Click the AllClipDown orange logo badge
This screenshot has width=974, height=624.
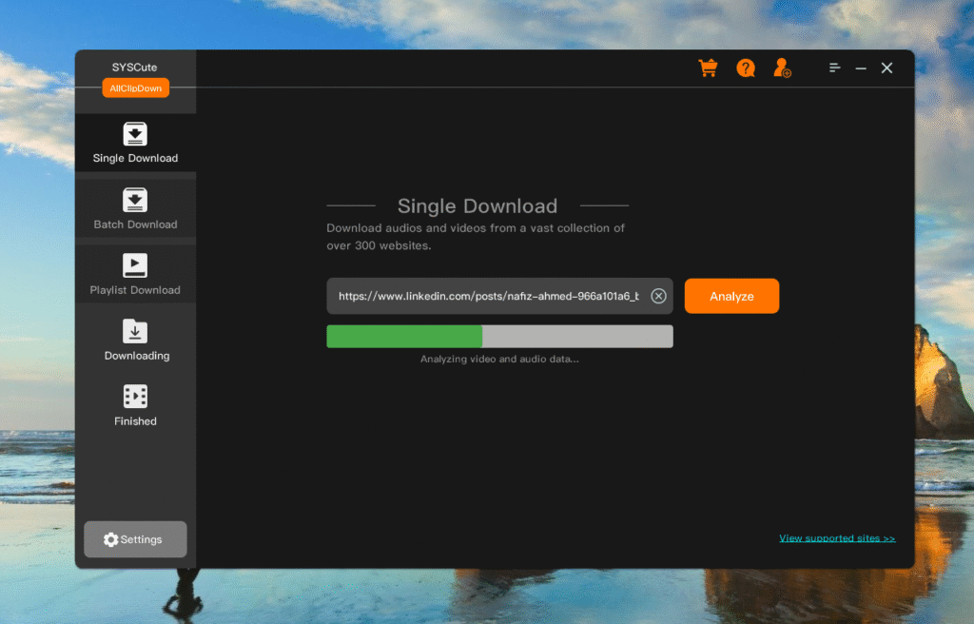click(x=135, y=88)
